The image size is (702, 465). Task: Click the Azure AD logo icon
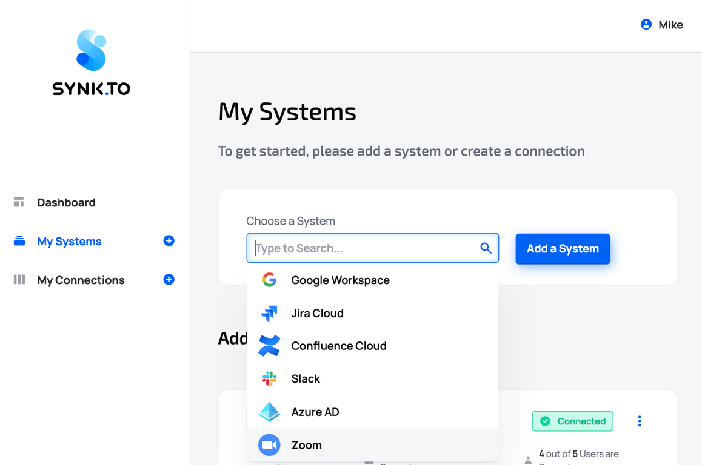269,412
